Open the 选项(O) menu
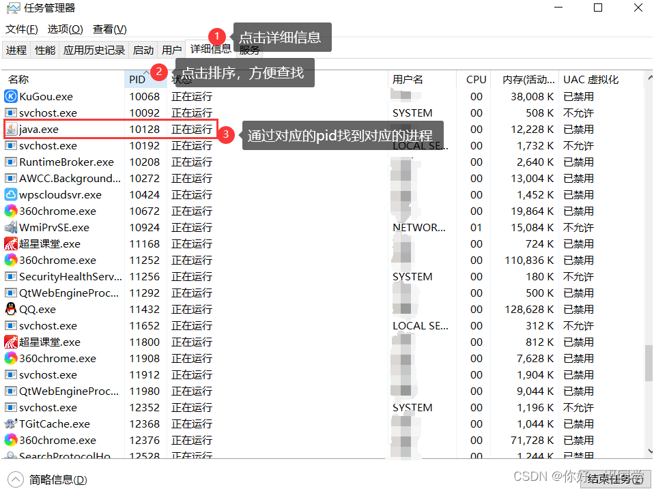Image resolution: width=654 pixels, height=489 pixels. pyautogui.click(x=65, y=29)
